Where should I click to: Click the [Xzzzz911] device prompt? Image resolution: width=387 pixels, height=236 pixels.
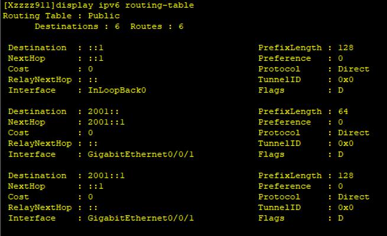point(30,5)
